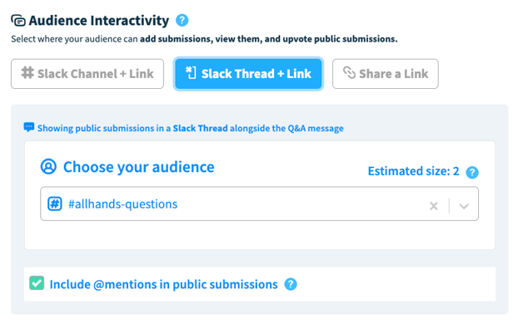Click the speech bubble icon before Showing public submissions
Image resolution: width=518 pixels, height=324 pixels.
pyautogui.click(x=29, y=127)
